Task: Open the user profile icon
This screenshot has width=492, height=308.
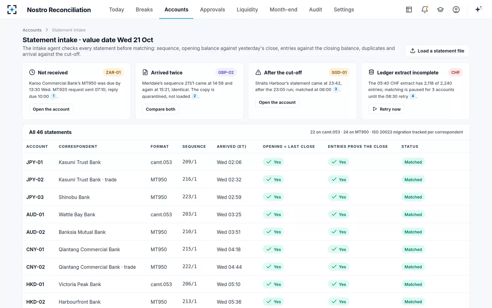Action: [x=456, y=10]
